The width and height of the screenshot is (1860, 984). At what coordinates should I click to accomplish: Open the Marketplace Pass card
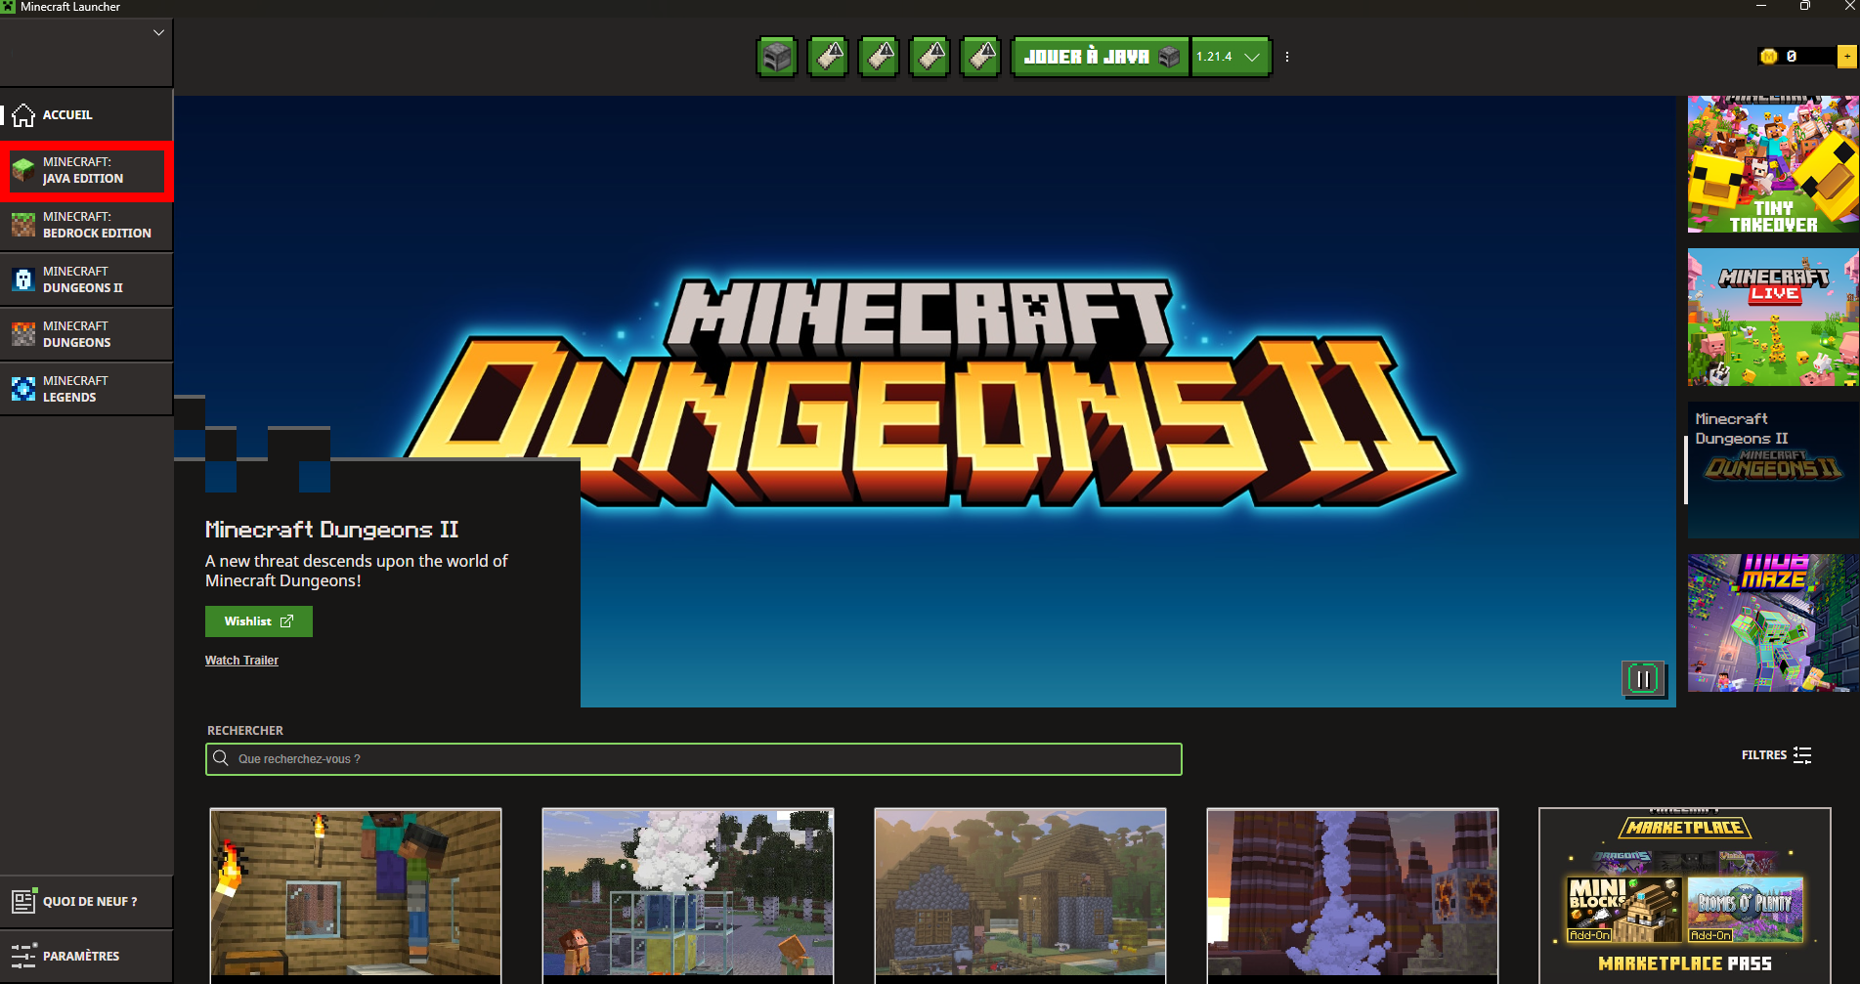(x=1685, y=895)
